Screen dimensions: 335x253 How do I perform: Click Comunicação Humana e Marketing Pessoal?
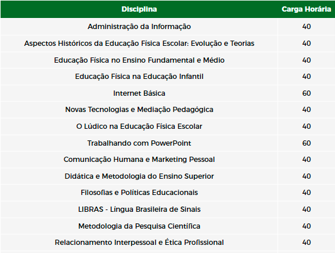[x=139, y=160]
